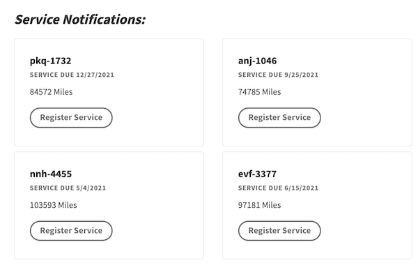Viewport: 418px width, 279px height.
Task: Click the Service Due 9/25/2021 label
Action: (278, 75)
